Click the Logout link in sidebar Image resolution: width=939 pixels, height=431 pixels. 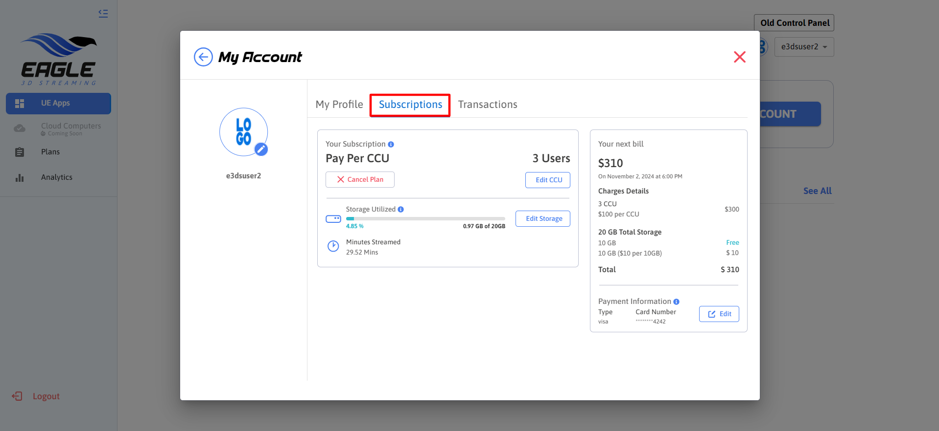click(46, 396)
